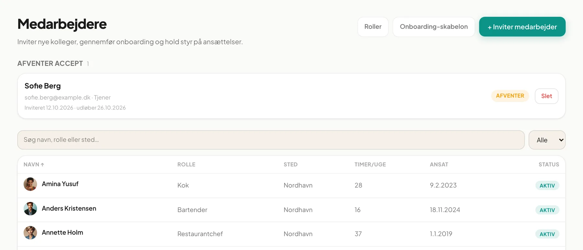Click the Bartender role cell

click(192, 210)
